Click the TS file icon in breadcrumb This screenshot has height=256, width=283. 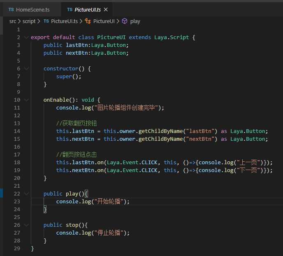46,21
